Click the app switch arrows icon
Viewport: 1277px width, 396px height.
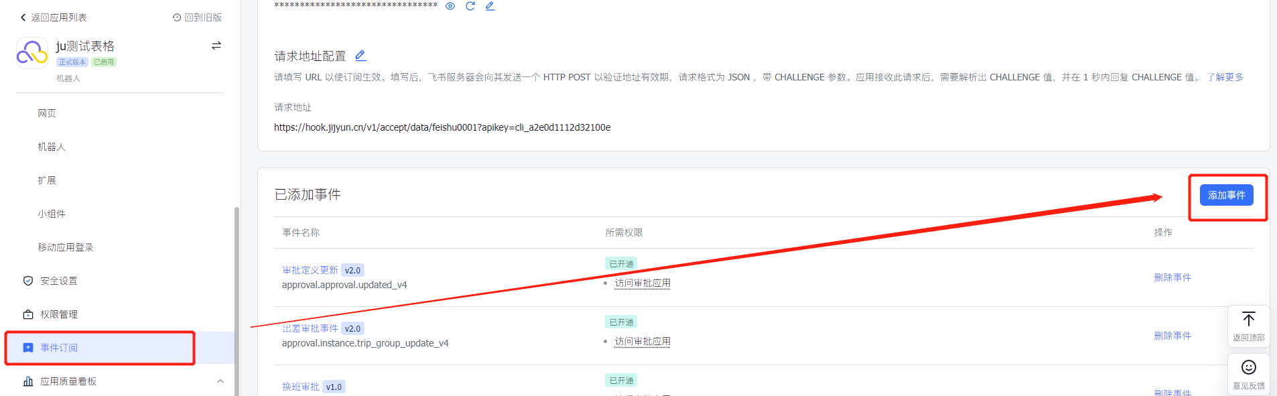pyautogui.click(x=216, y=46)
